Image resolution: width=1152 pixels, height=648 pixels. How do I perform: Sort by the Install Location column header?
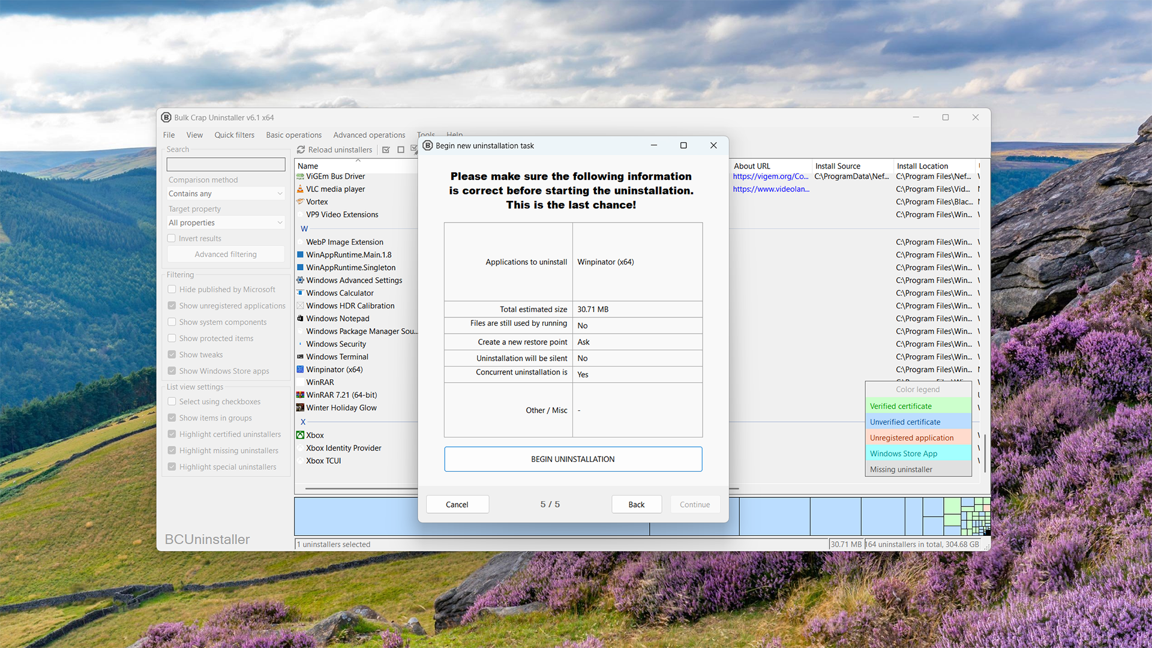(934, 166)
